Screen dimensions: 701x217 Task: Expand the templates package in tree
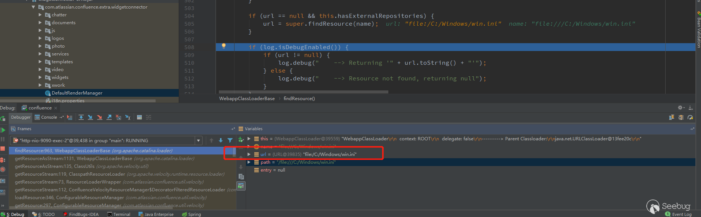point(40,62)
